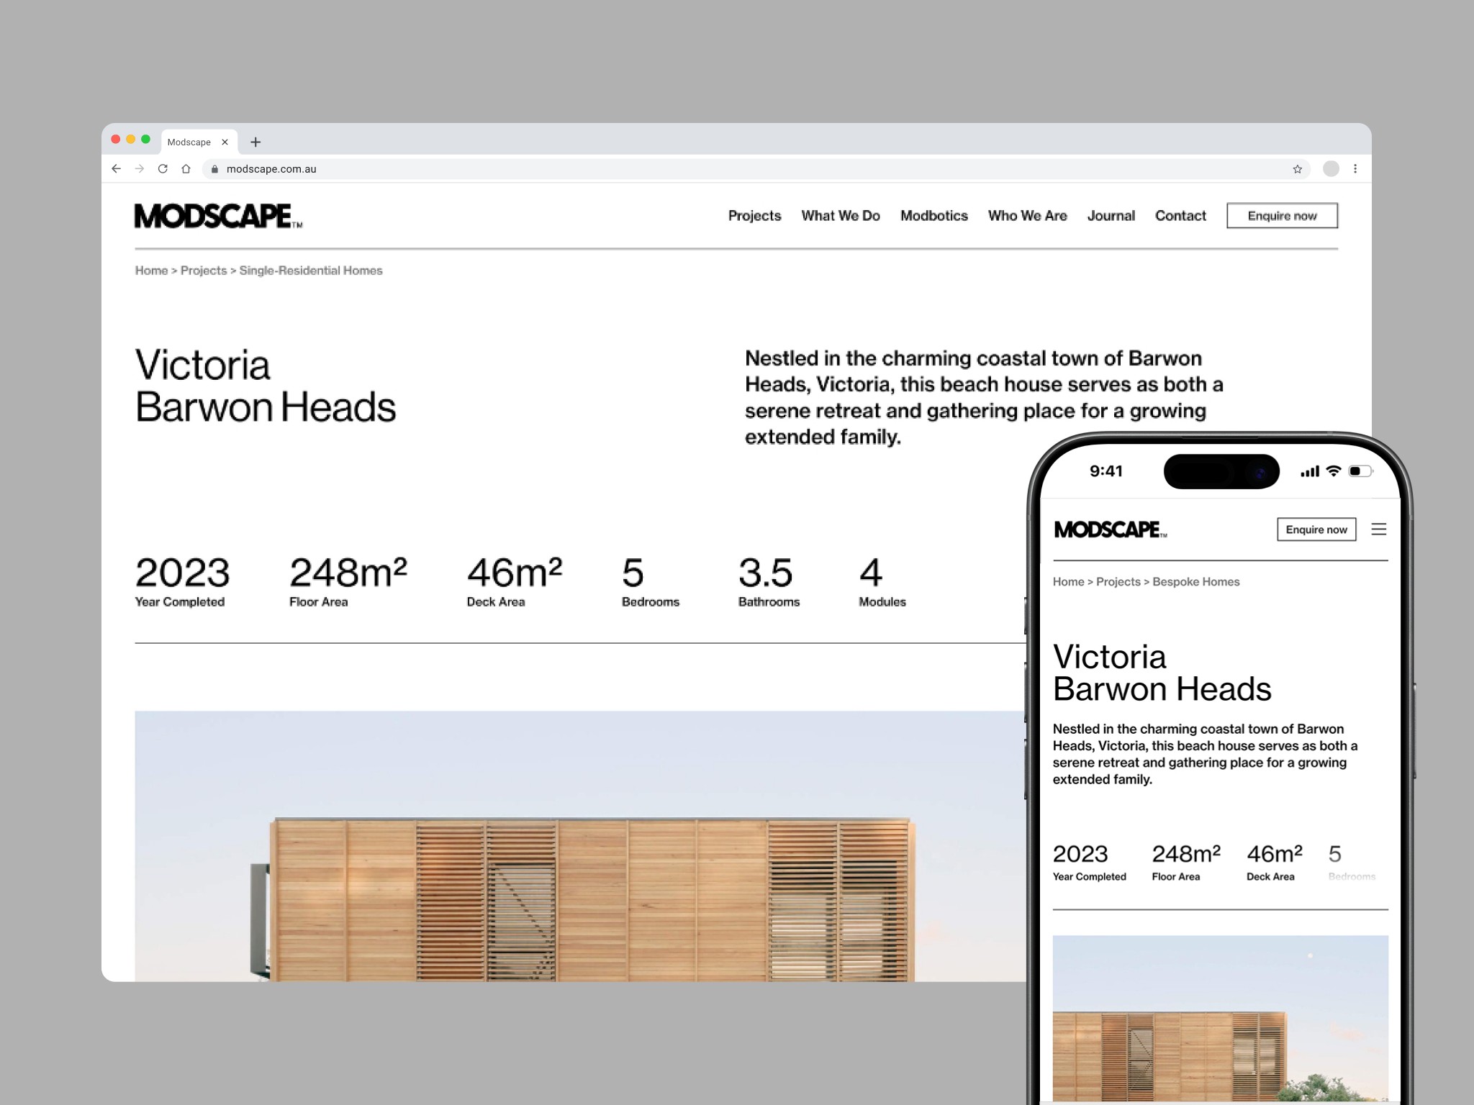The height and width of the screenshot is (1105, 1474).
Task: Open a new tab with plus icon
Action: [x=256, y=142]
